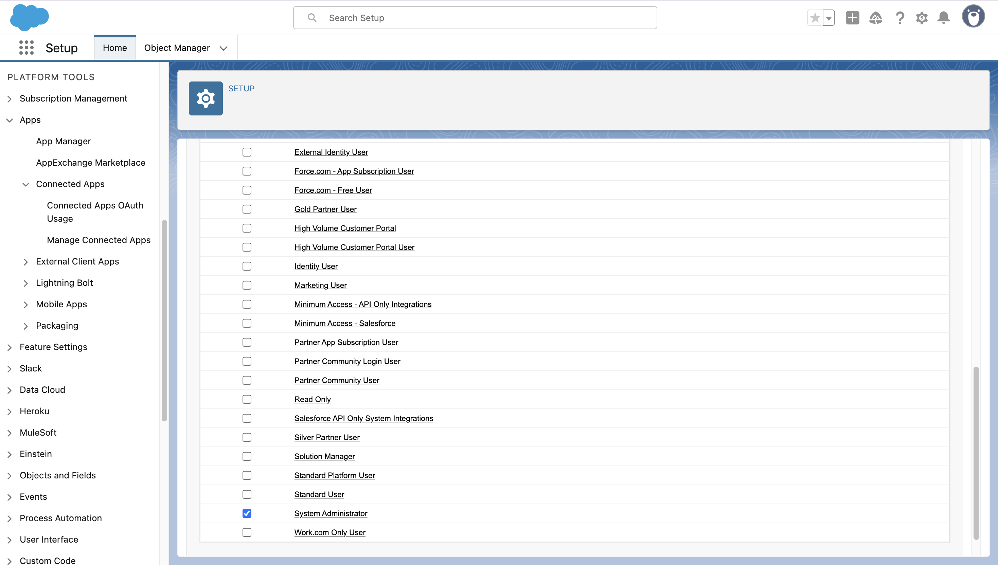Viewport: 998px width, 565px height.
Task: Uncheck the System Administrator checkbox
Action: coord(247,513)
